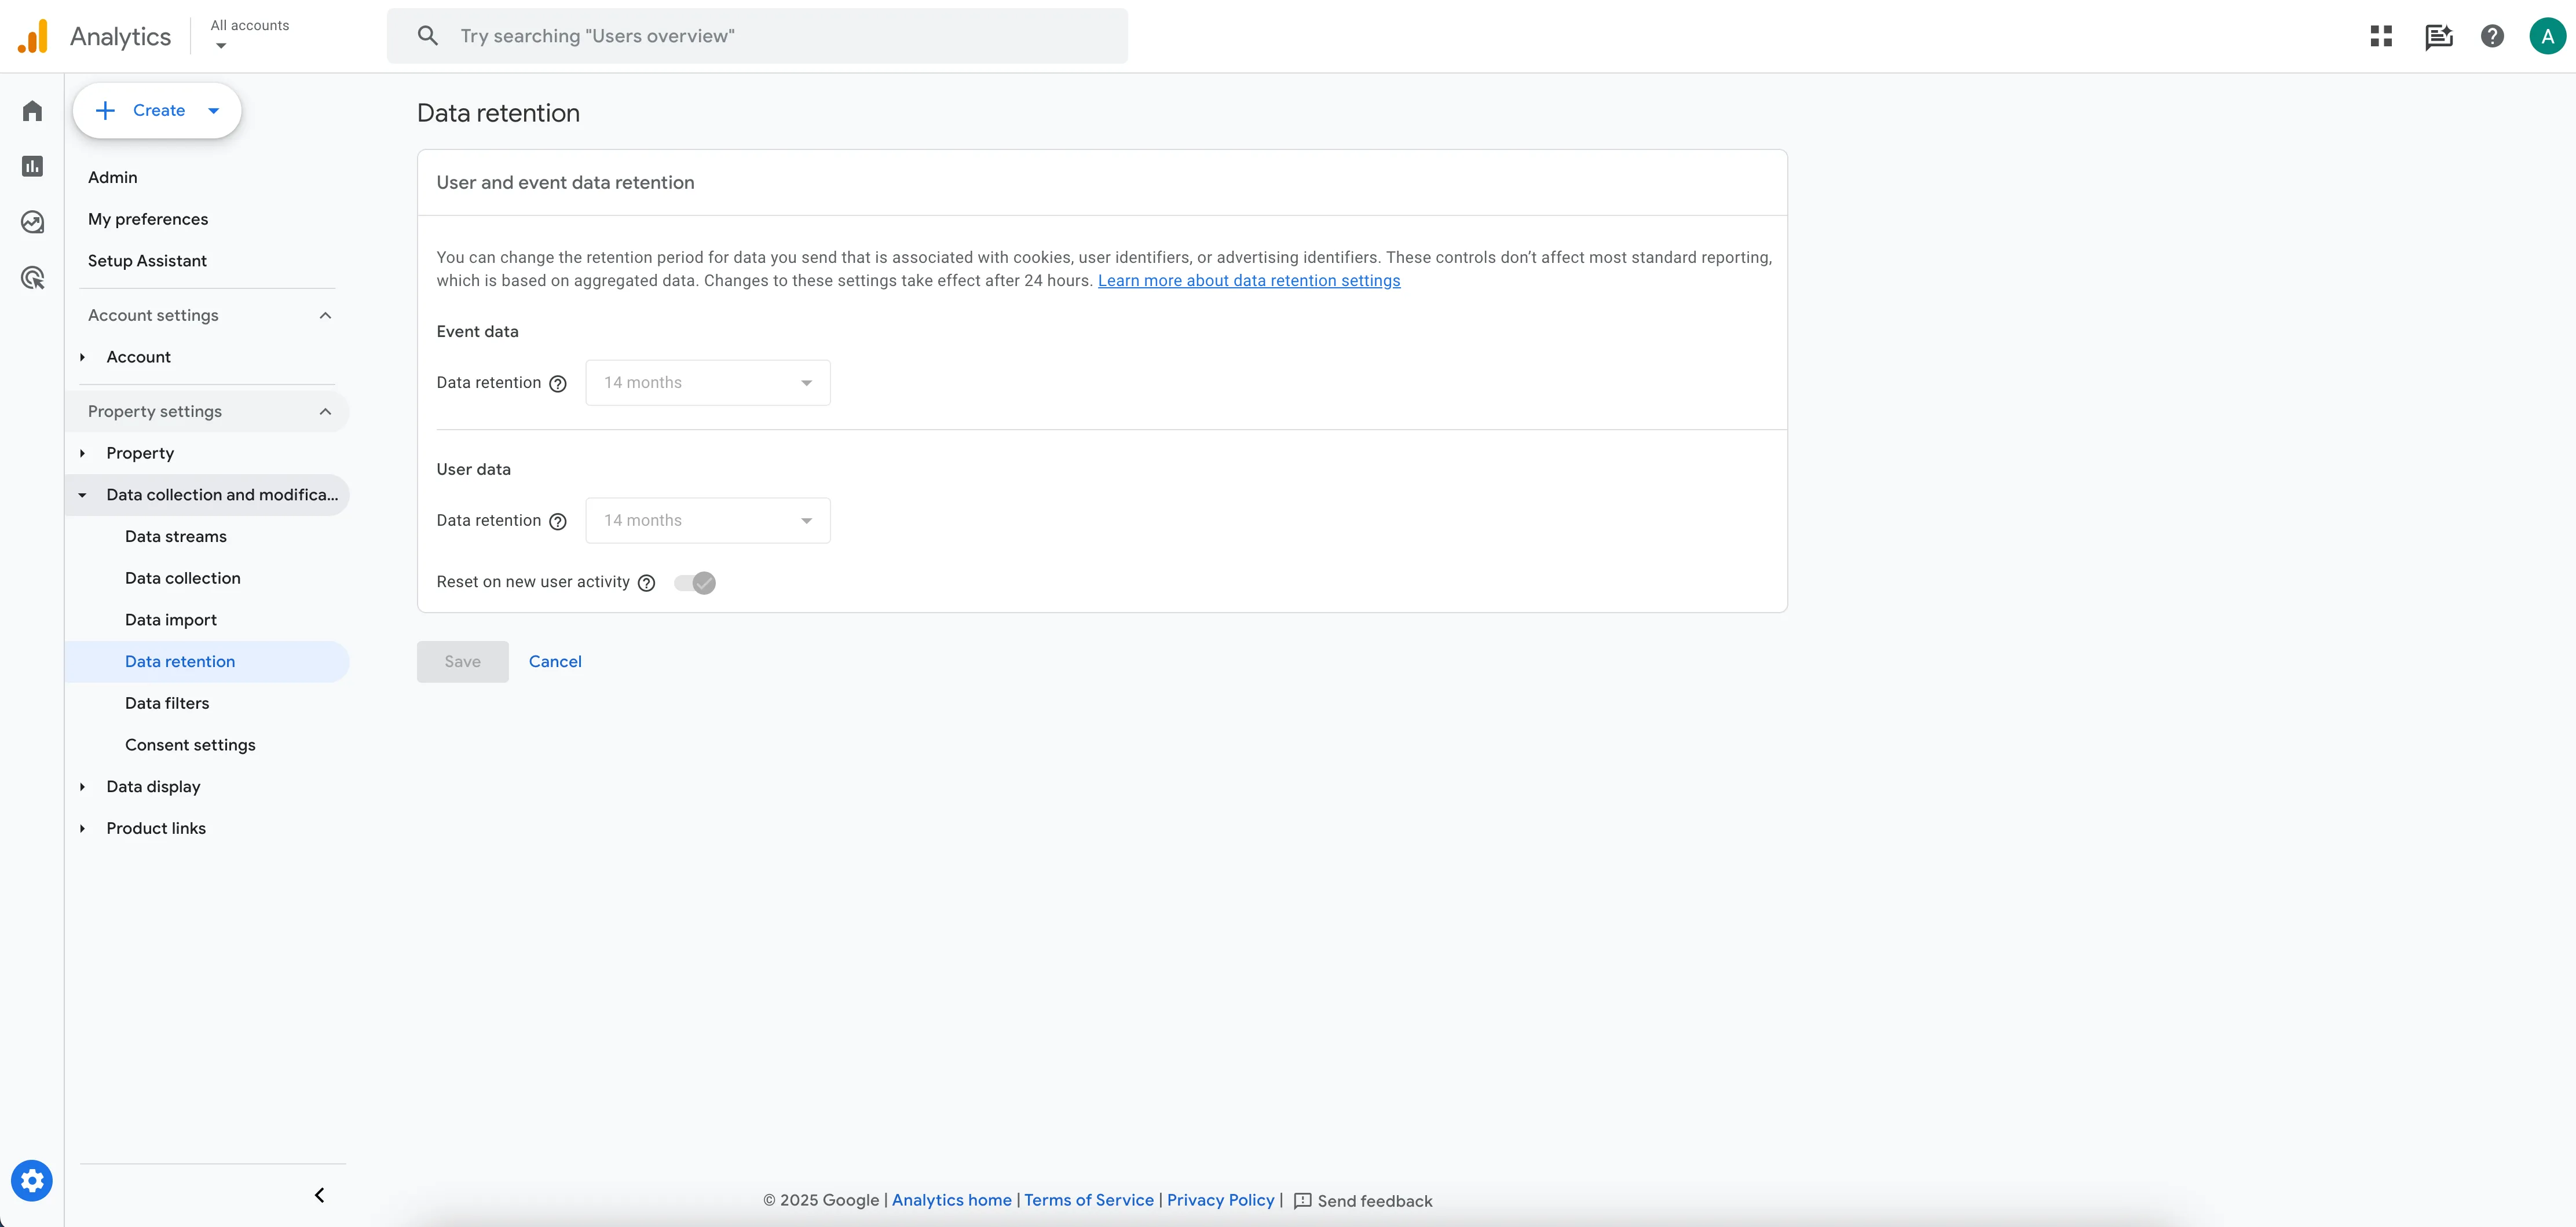Open the apps grid icon top right
The image size is (2576, 1227).
pyautogui.click(x=2381, y=36)
